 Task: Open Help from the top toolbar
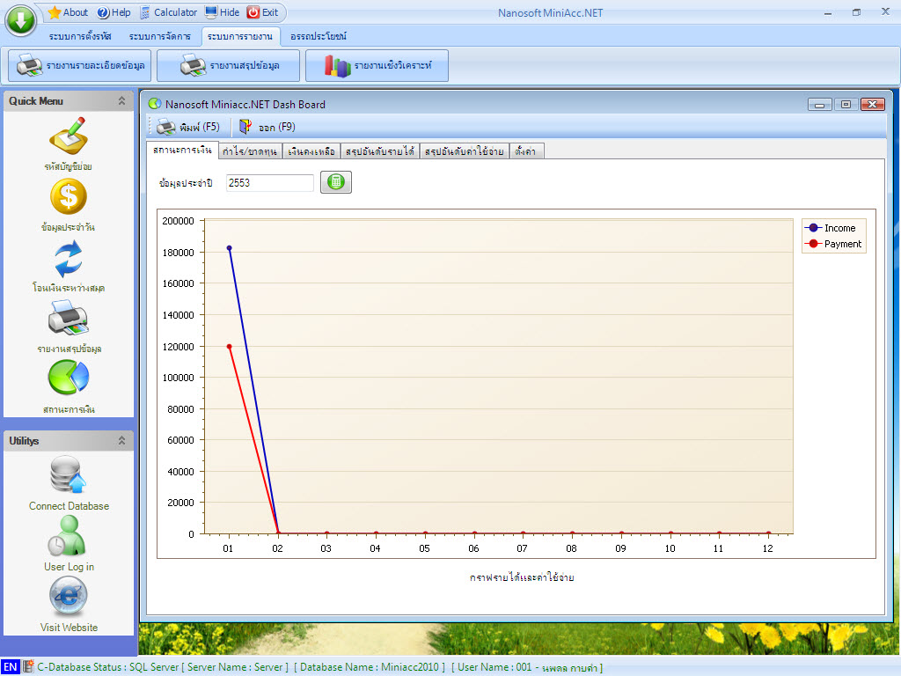[x=114, y=12]
